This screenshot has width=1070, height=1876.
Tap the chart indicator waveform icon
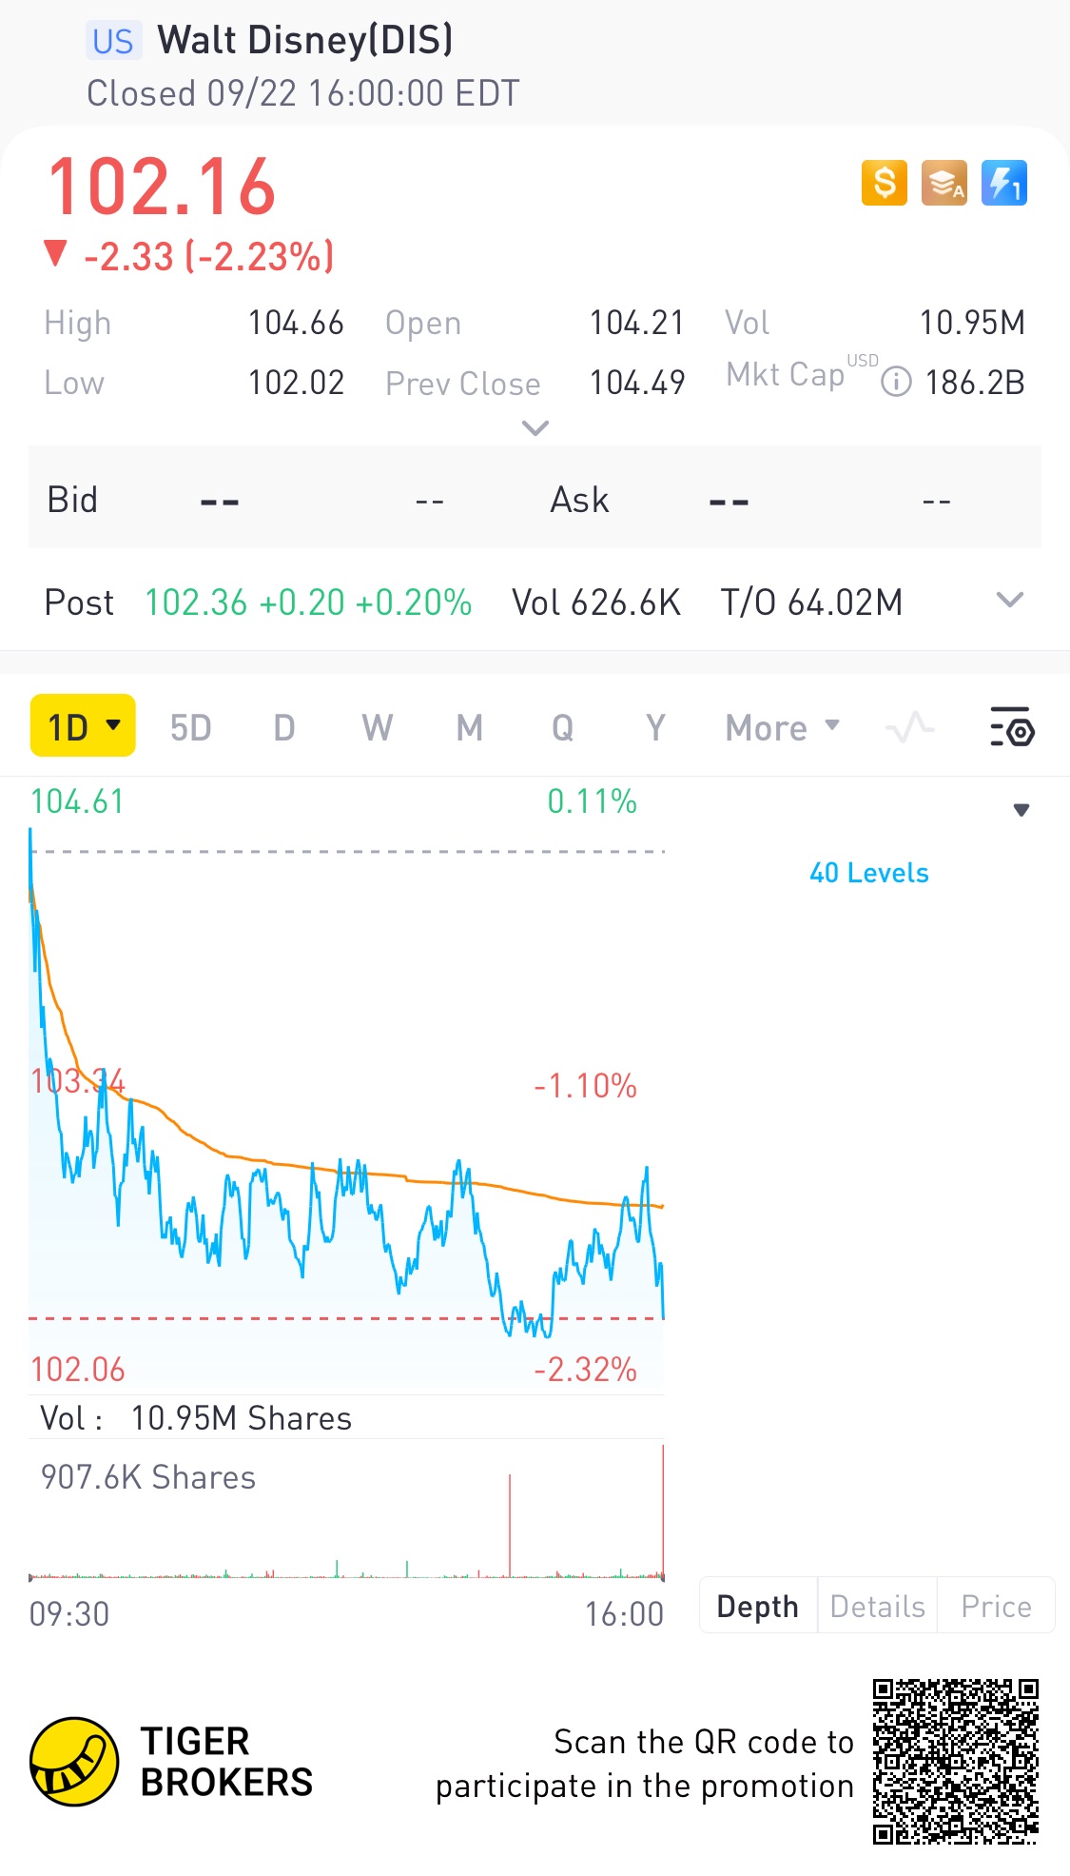tap(910, 728)
